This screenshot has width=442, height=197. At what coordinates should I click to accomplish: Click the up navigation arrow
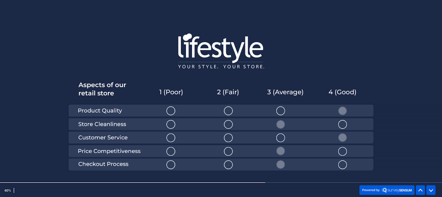coord(420,190)
